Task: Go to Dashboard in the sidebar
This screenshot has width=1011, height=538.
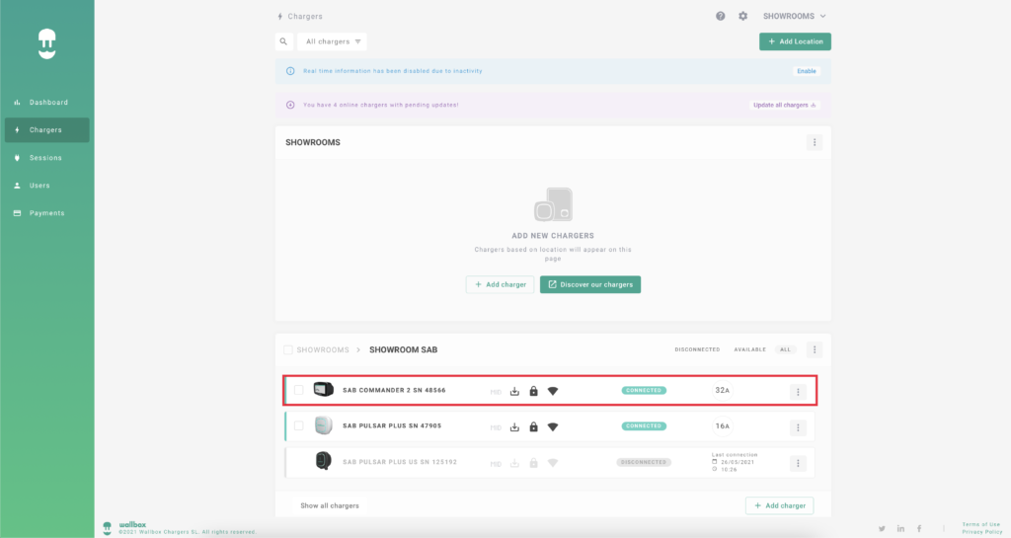Action: tap(47, 103)
